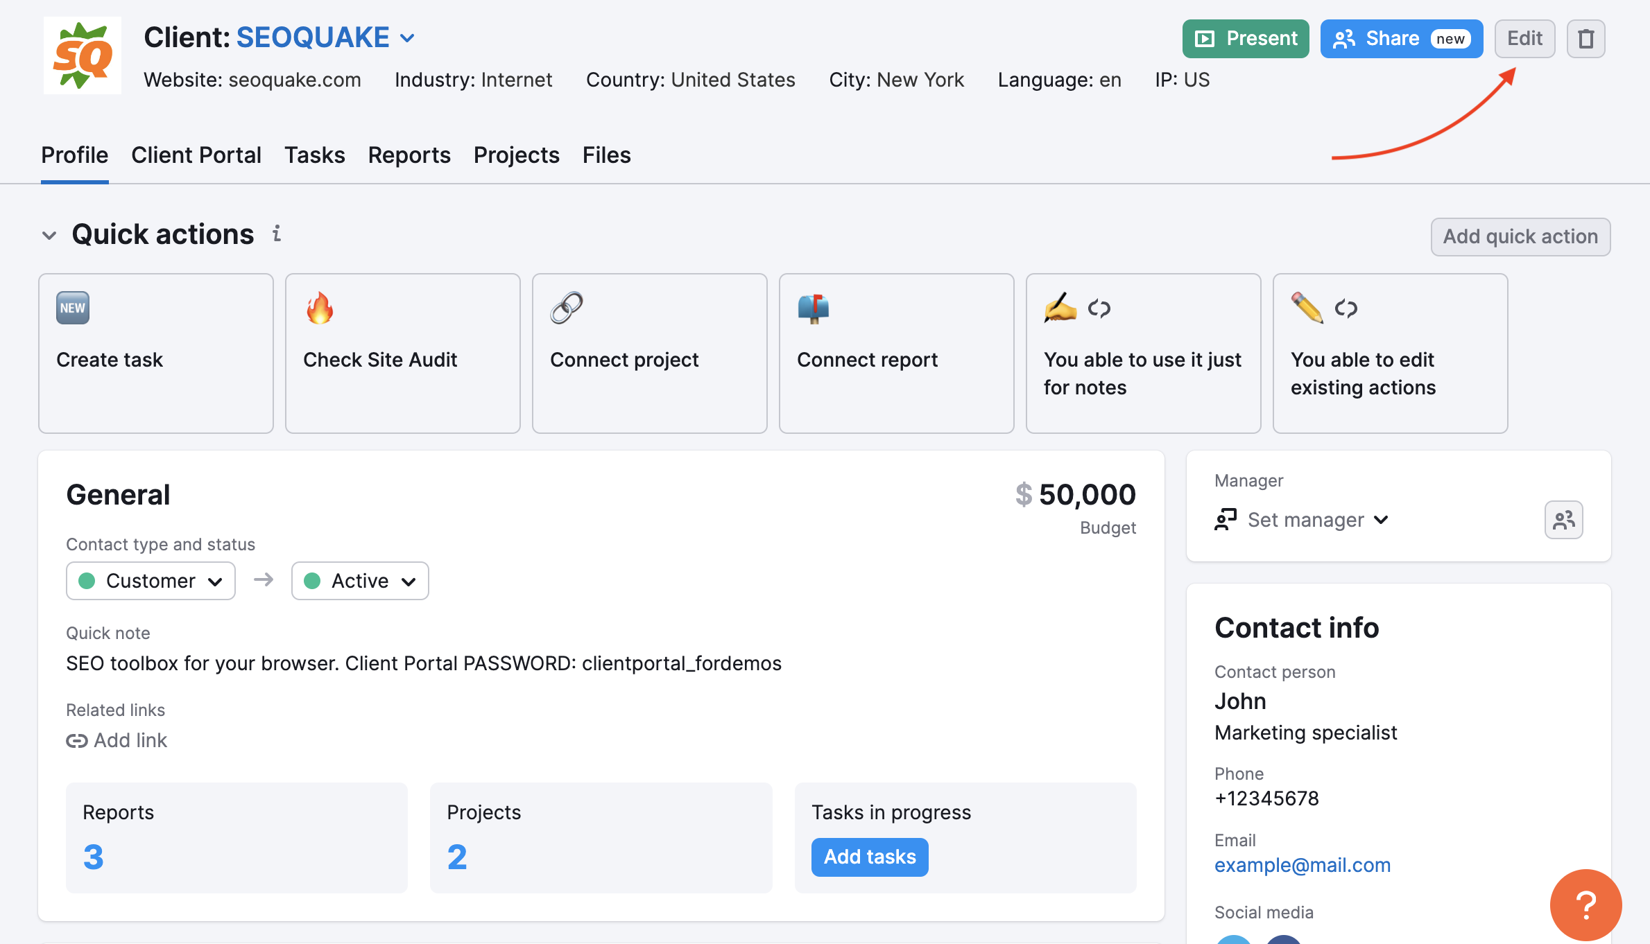Click the mailbox icon on Connect report
The image size is (1650, 944).
tap(814, 308)
